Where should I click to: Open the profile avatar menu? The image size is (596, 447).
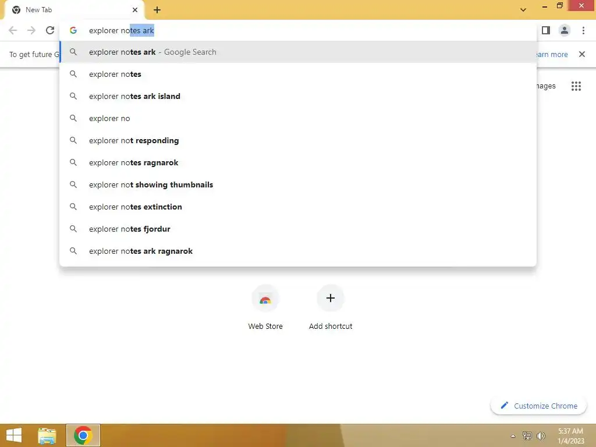565,30
